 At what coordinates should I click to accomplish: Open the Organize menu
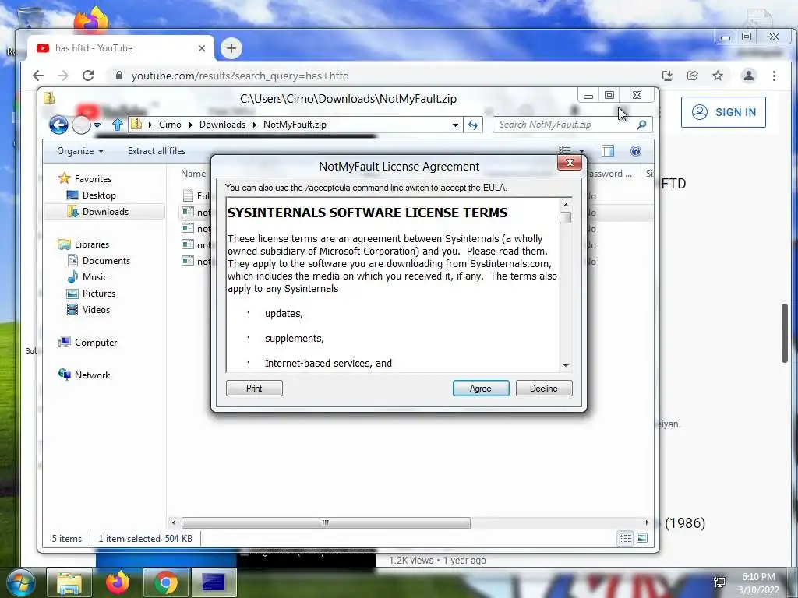click(80, 151)
